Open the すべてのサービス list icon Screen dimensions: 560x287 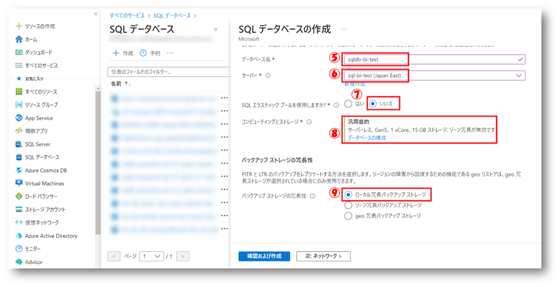pyautogui.click(x=19, y=65)
